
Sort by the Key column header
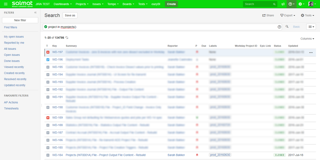[54, 46]
